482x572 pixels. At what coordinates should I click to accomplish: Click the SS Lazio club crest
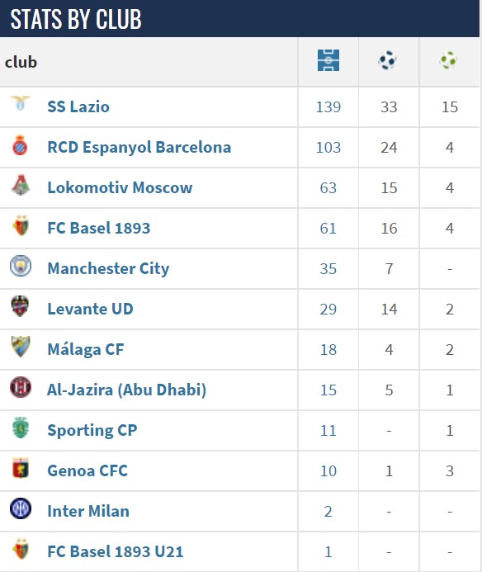point(21,103)
